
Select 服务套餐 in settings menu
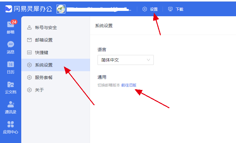coord(56,77)
